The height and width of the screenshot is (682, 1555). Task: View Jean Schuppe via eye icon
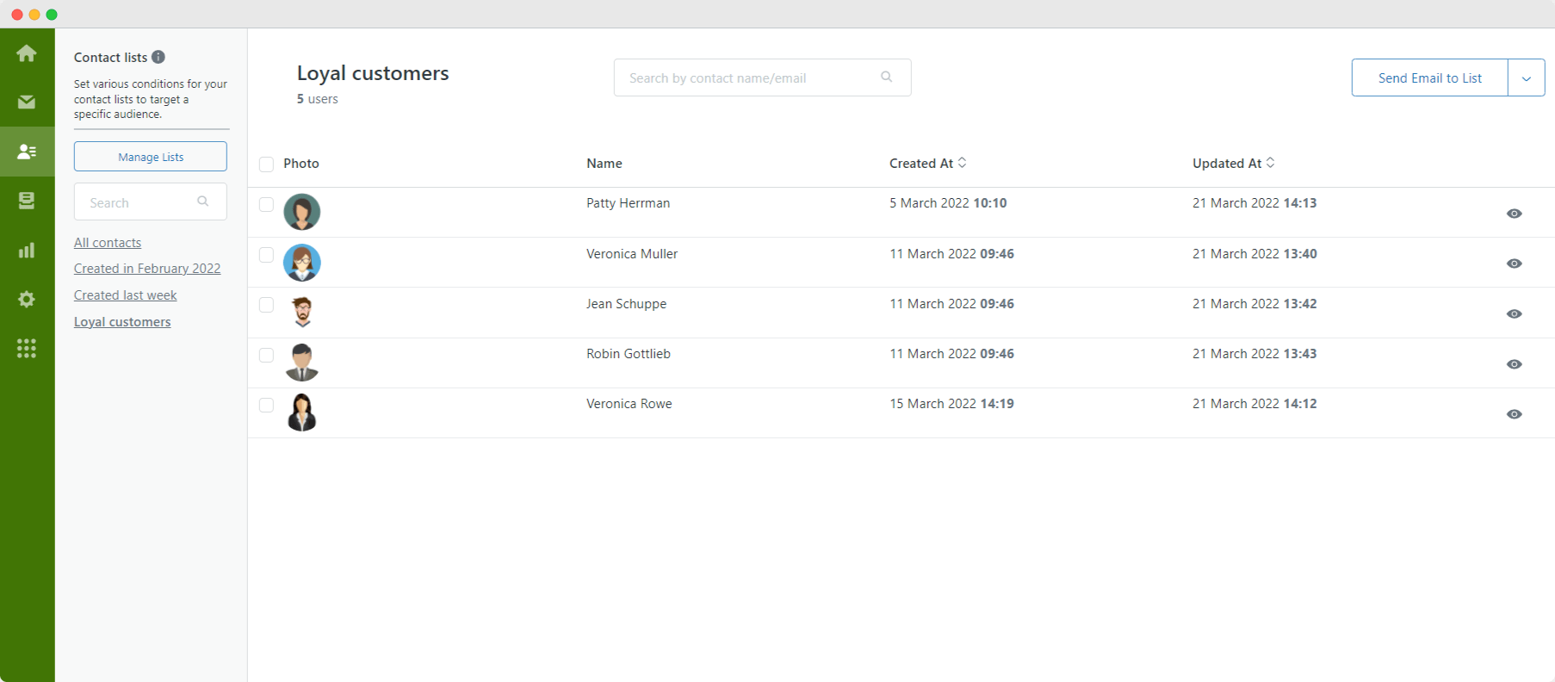pos(1515,313)
